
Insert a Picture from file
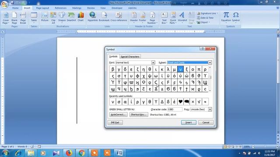(x=45, y=17)
